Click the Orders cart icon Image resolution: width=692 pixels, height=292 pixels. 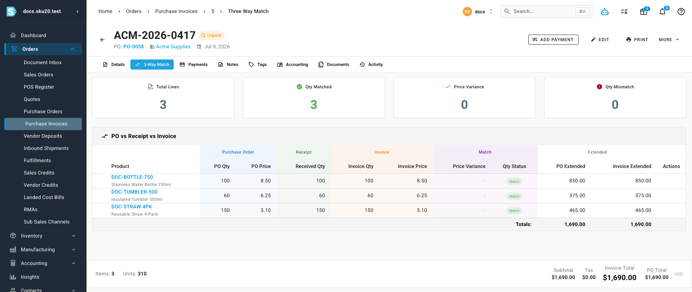coord(14,49)
